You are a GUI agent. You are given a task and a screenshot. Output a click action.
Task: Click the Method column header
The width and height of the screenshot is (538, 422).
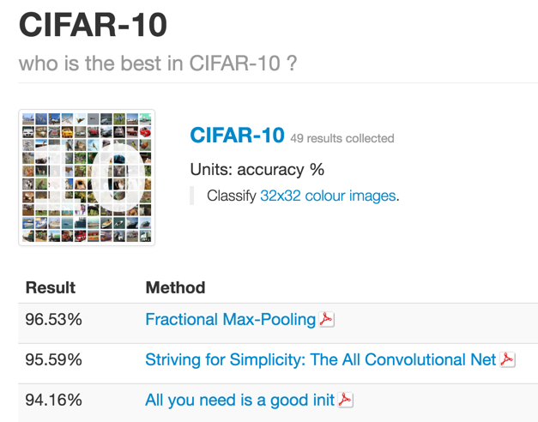click(175, 287)
